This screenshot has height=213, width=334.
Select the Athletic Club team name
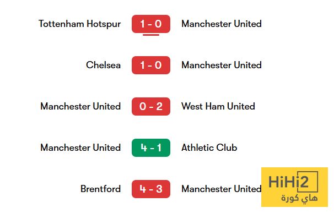[x=209, y=148]
